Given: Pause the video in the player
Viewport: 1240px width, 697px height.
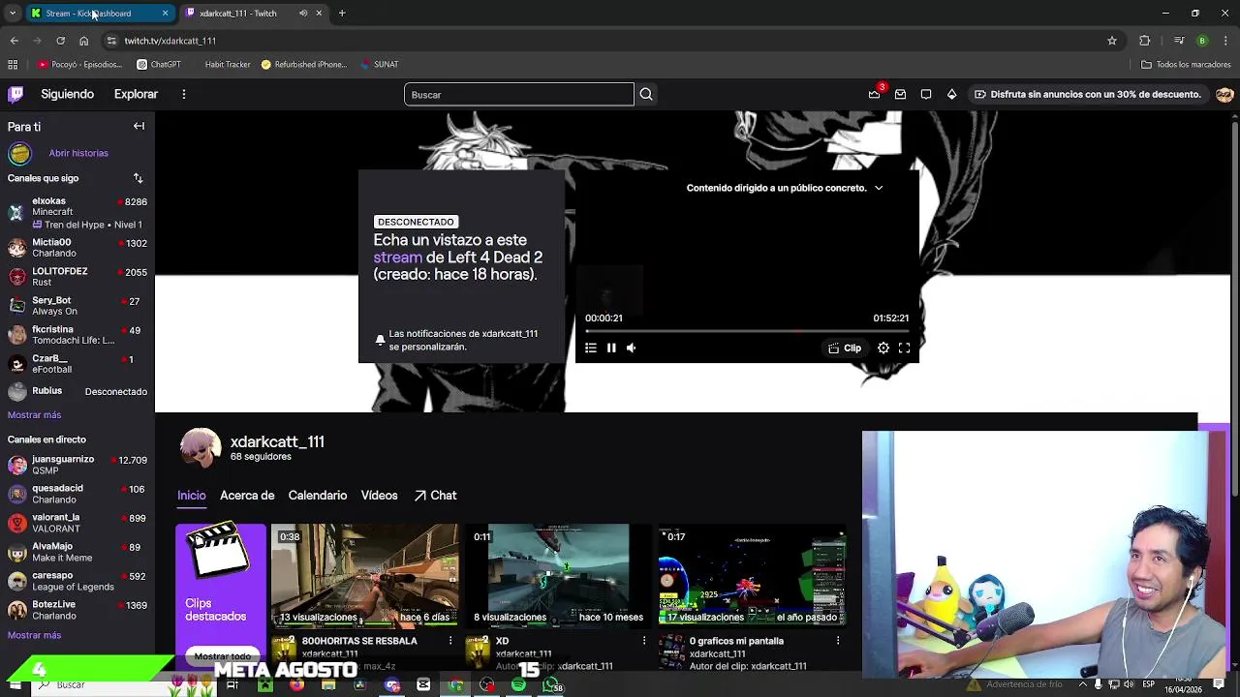Looking at the screenshot, I should [x=611, y=348].
